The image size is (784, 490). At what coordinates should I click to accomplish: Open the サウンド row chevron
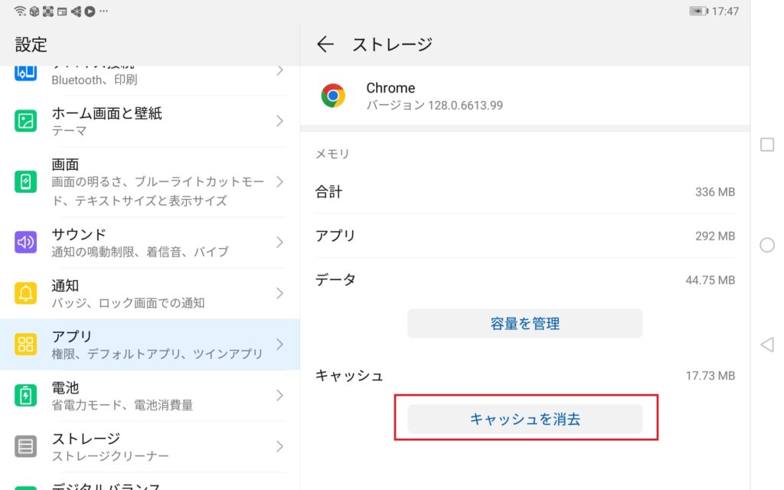[280, 243]
